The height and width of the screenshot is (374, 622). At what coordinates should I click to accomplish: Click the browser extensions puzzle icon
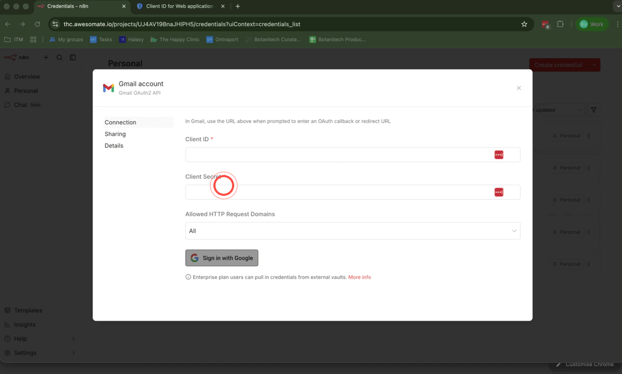560,24
